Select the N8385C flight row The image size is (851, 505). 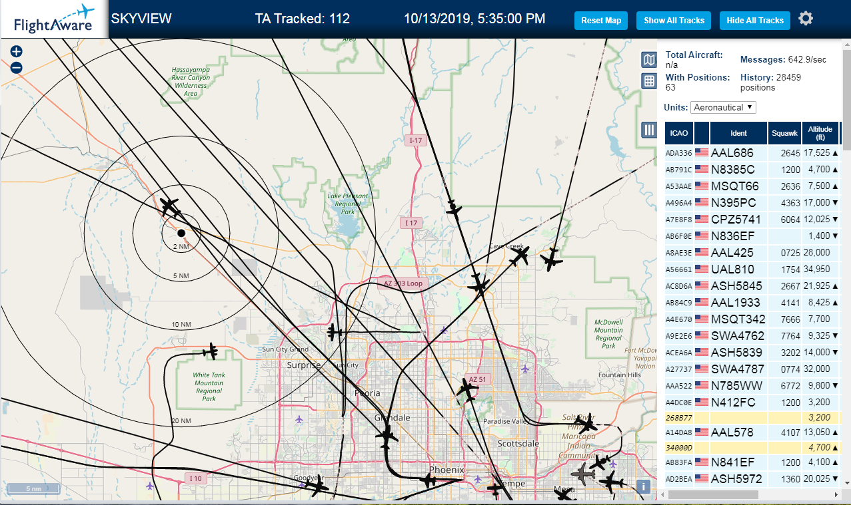pyautogui.click(x=752, y=169)
